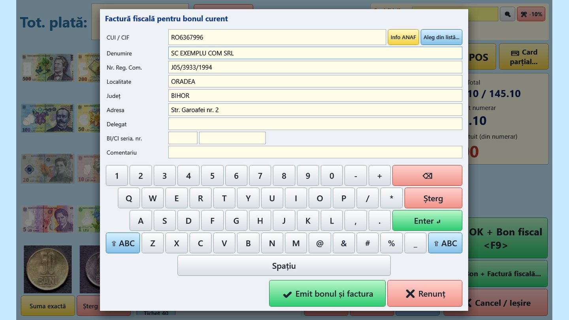Select the 20 lei banknote
This screenshot has height=320, width=569.
(x=47, y=168)
